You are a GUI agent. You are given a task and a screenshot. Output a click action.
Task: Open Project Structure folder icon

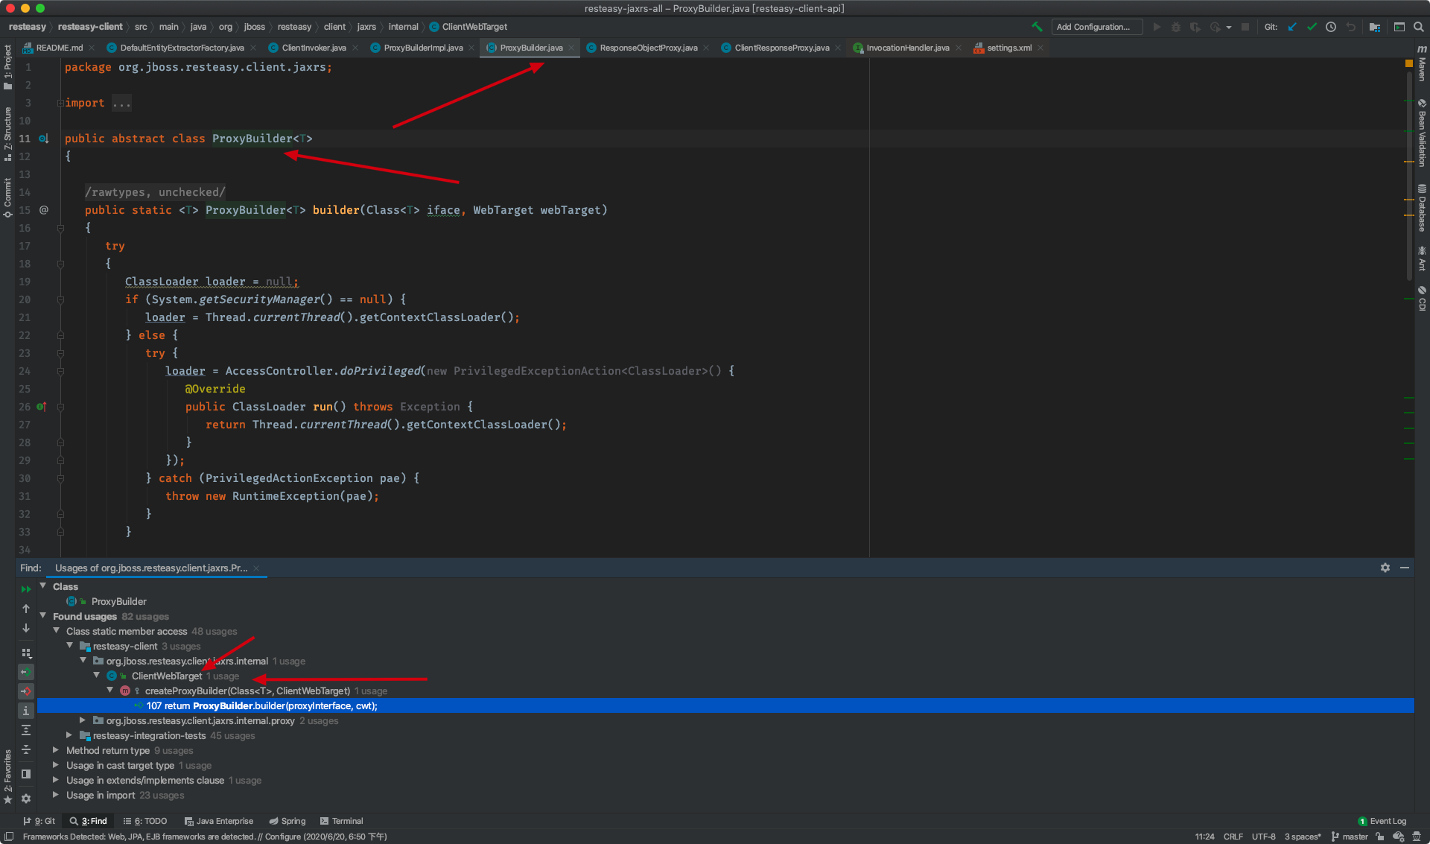click(x=1375, y=27)
